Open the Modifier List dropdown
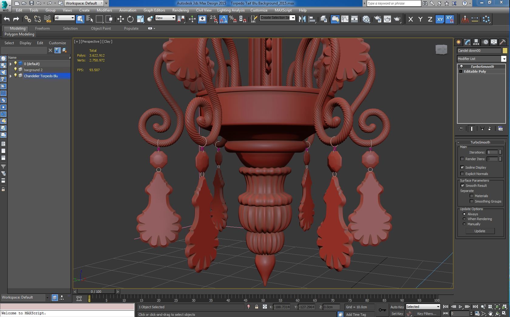This screenshot has width=510, height=317. 482,59
